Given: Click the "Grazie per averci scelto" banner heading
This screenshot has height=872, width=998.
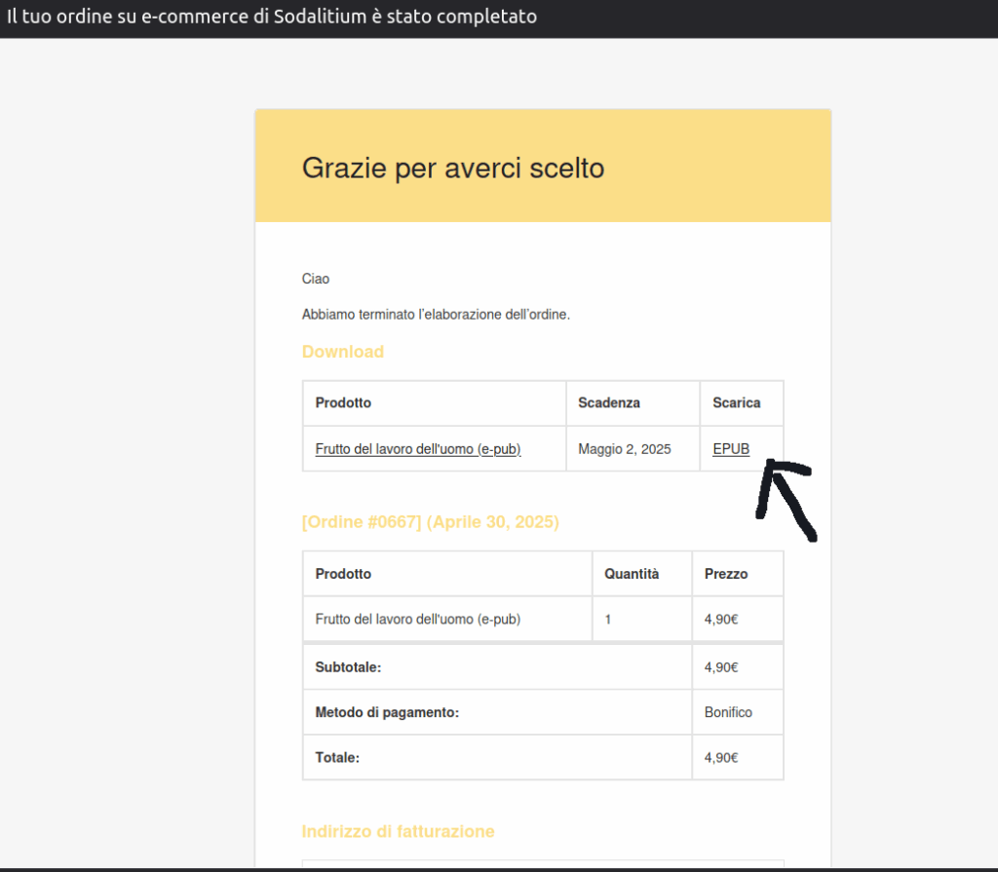Looking at the screenshot, I should pyautogui.click(x=453, y=168).
